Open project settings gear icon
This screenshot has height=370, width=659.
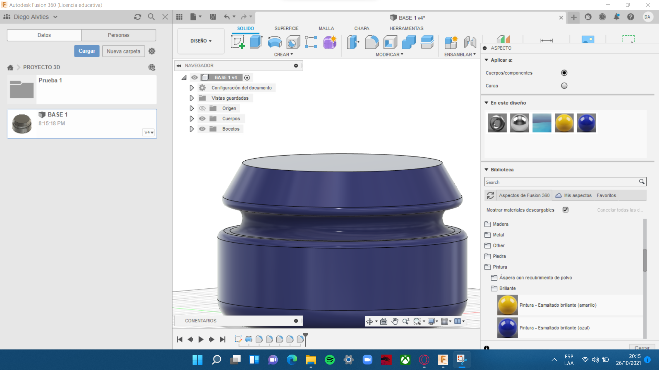tap(152, 51)
